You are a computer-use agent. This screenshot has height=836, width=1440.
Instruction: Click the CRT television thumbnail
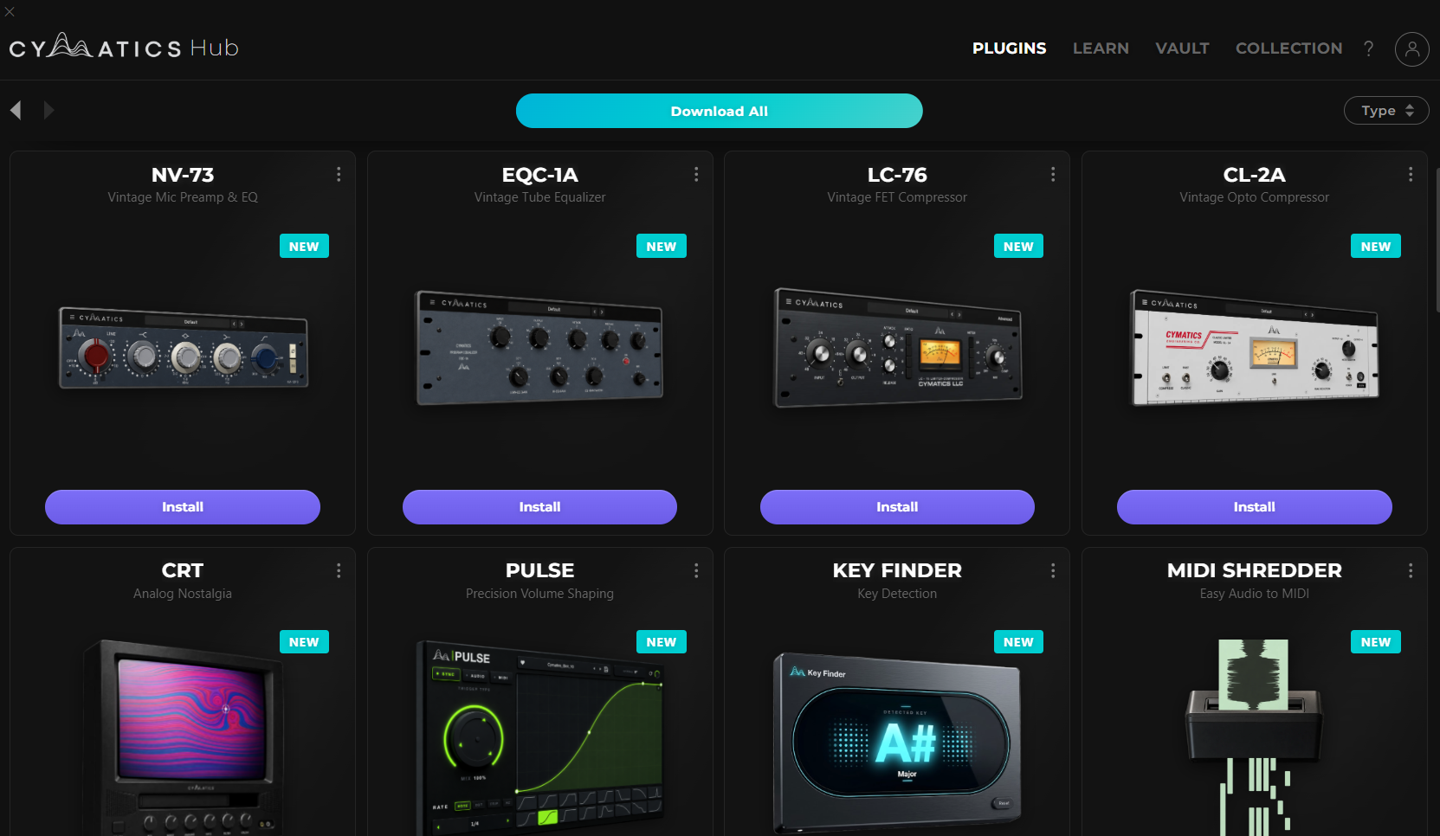(184, 737)
